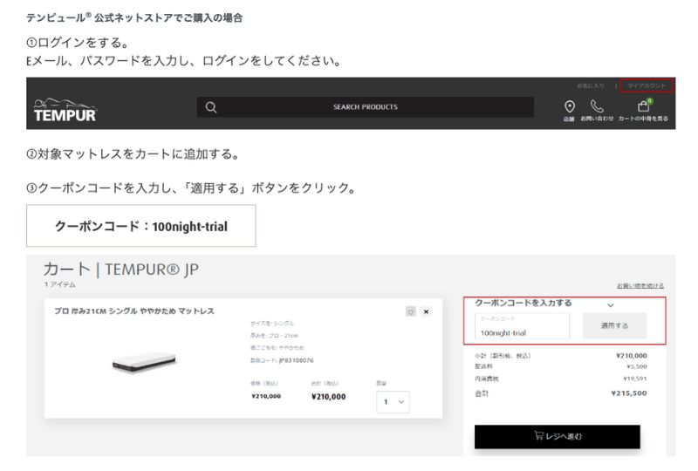This screenshot has height=471, width=698.
Task: Click the 配送料 ¥5,500 value
Action: (x=637, y=366)
